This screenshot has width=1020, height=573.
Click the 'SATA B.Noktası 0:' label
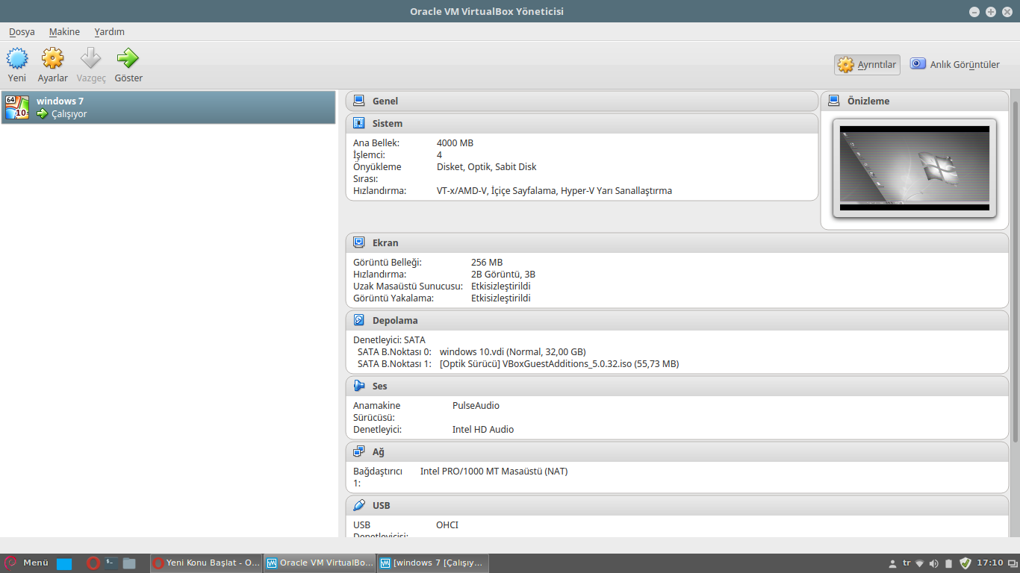point(394,352)
